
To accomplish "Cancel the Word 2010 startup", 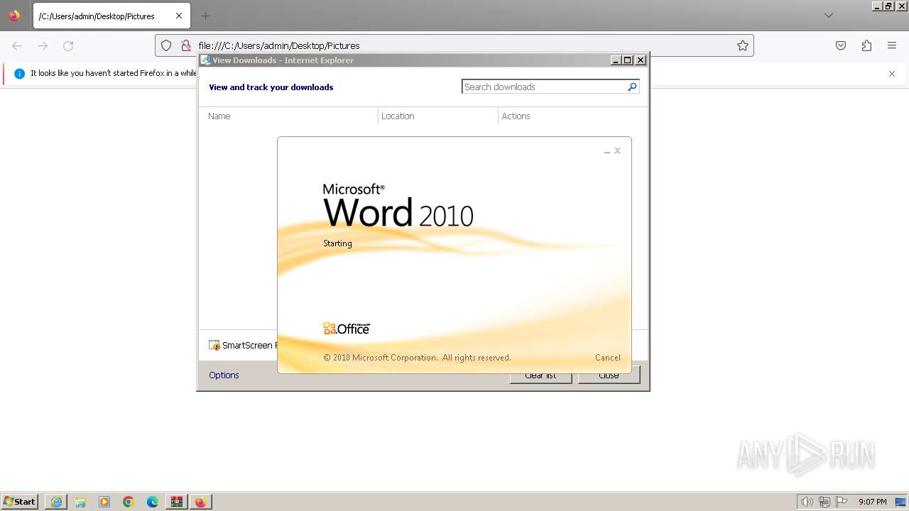I will tap(608, 358).
